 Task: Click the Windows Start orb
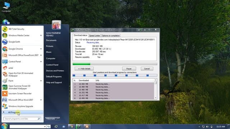point(4,126)
